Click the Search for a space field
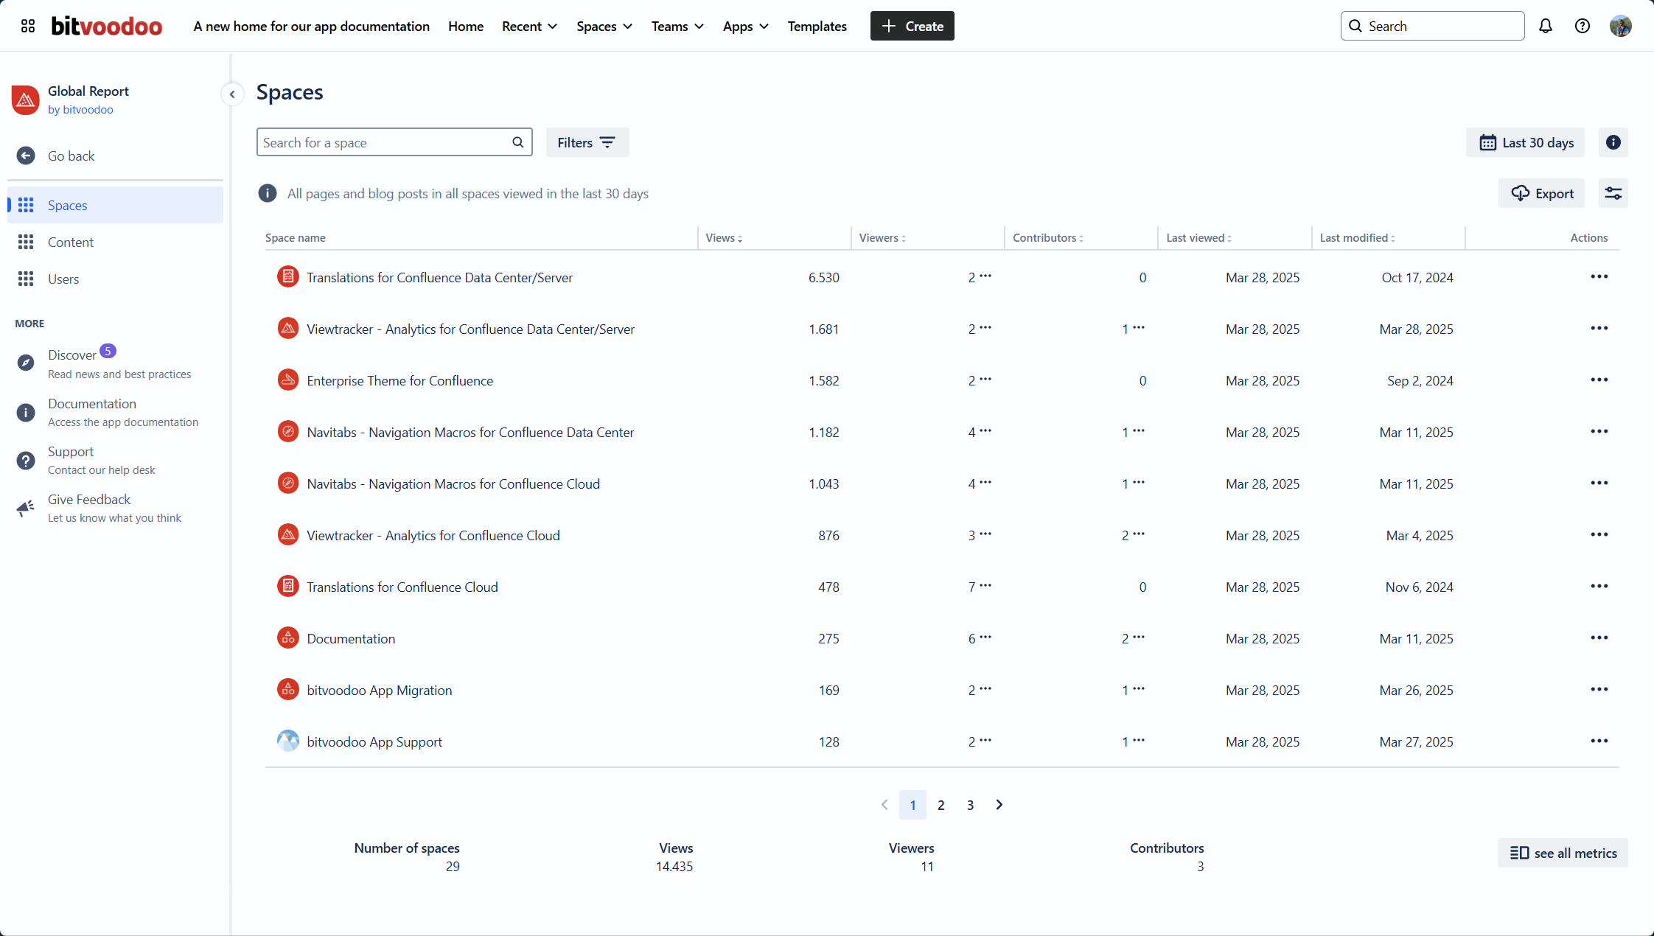Image resolution: width=1654 pixels, height=936 pixels. pyautogui.click(x=385, y=142)
